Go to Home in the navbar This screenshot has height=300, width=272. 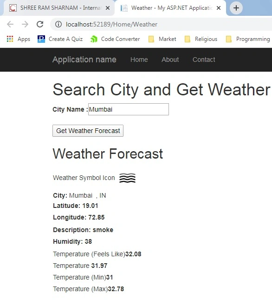139,60
